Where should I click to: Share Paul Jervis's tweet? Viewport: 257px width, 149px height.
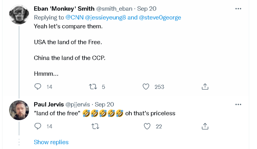click(x=205, y=126)
